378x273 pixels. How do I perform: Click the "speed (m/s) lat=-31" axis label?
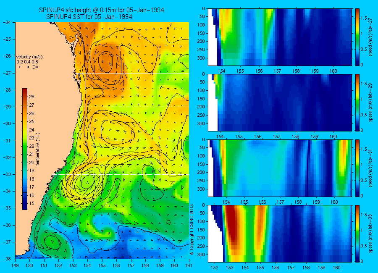click(x=371, y=168)
